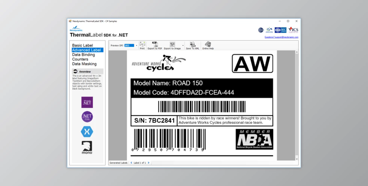Open Online Help from the toolbar

point(208,46)
